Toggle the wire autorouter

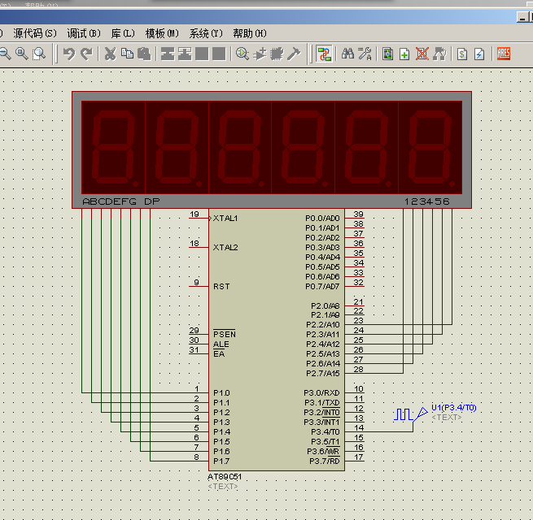pos(324,54)
